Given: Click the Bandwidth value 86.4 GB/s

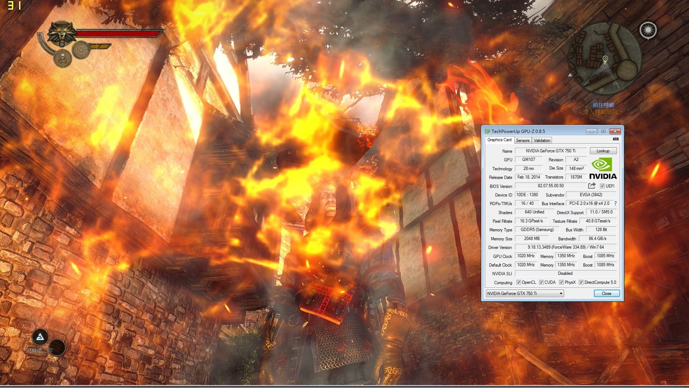Looking at the screenshot, I should (x=597, y=239).
